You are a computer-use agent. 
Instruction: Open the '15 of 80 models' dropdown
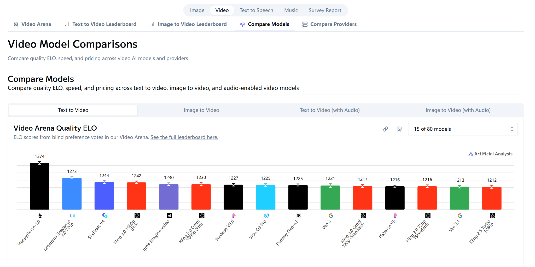click(x=463, y=129)
